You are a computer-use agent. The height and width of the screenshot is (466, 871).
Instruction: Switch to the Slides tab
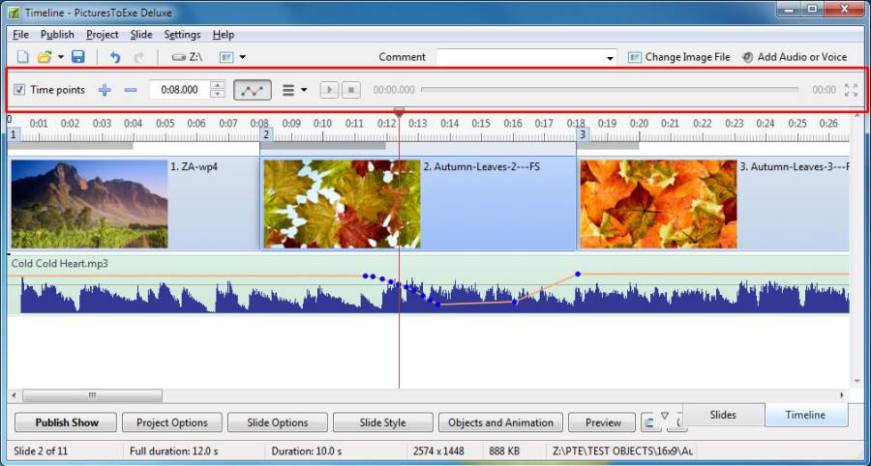click(x=723, y=415)
